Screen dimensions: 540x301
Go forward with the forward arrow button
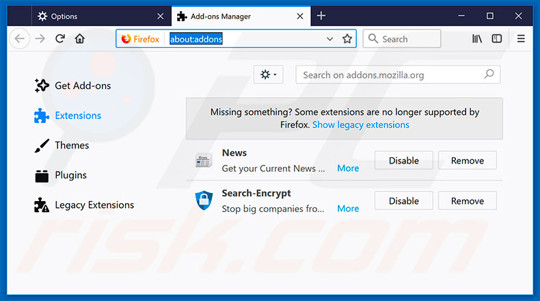click(40, 38)
